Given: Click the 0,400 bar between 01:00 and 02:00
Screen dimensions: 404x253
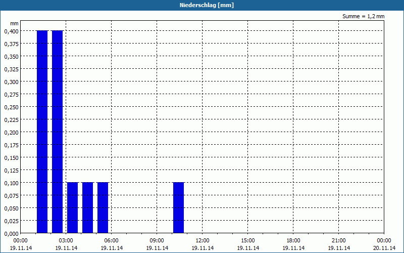Looking at the screenshot, I should pos(42,132).
